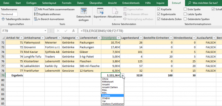Open the Auslaufartikel filter dropdown
The width and height of the screenshot is (222, 106).
214,38
